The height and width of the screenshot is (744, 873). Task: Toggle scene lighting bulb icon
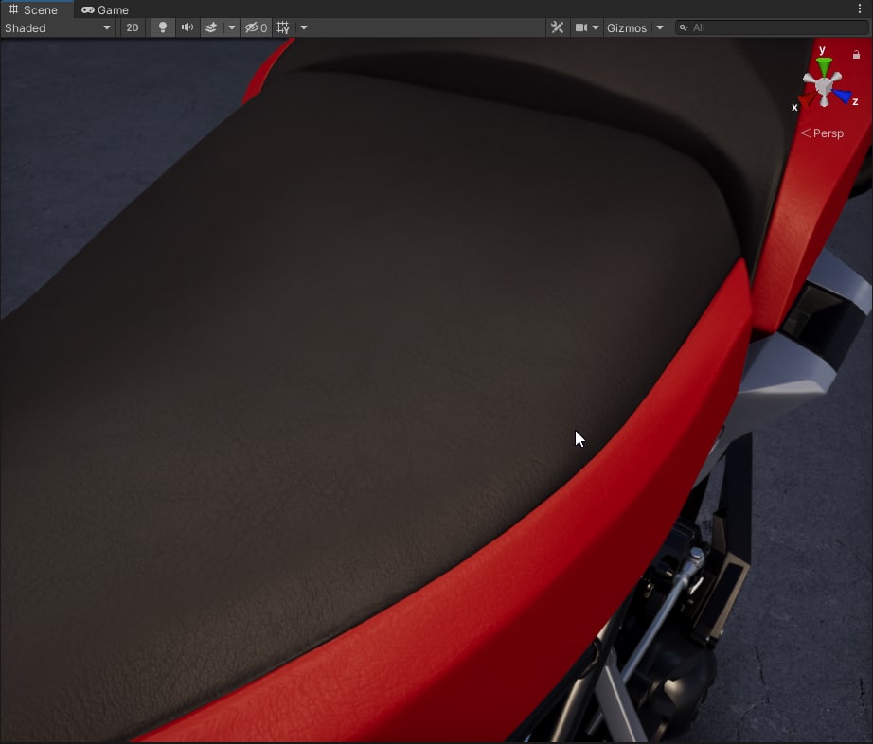tap(163, 27)
